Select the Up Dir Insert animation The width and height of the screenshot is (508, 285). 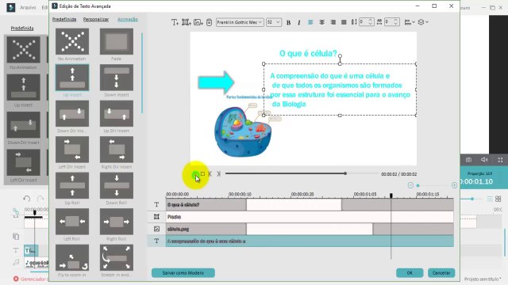click(x=117, y=113)
